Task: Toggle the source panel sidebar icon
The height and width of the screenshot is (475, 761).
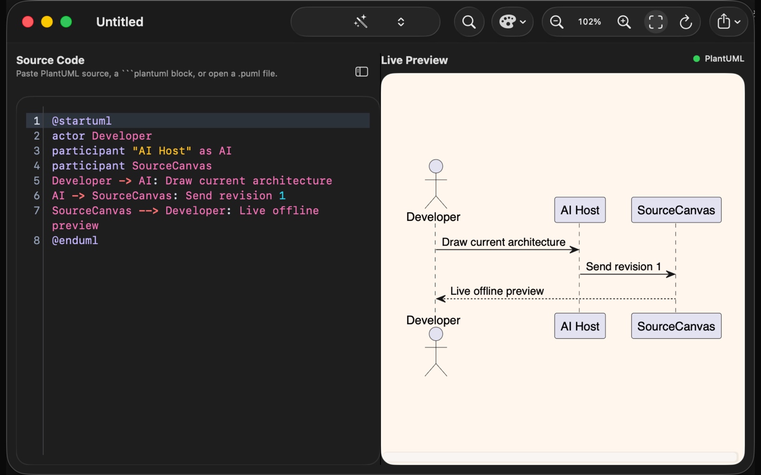Action: click(361, 72)
